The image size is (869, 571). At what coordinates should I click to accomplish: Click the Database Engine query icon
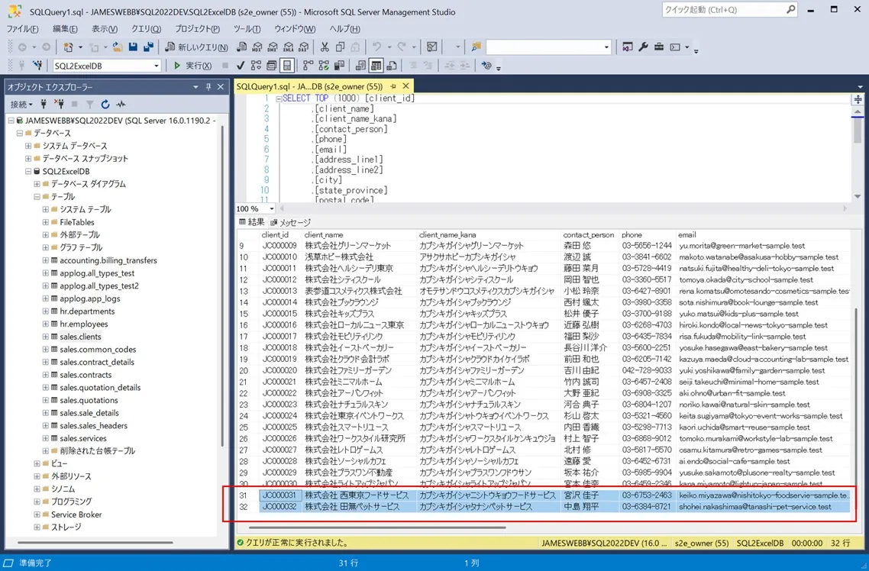coord(242,47)
